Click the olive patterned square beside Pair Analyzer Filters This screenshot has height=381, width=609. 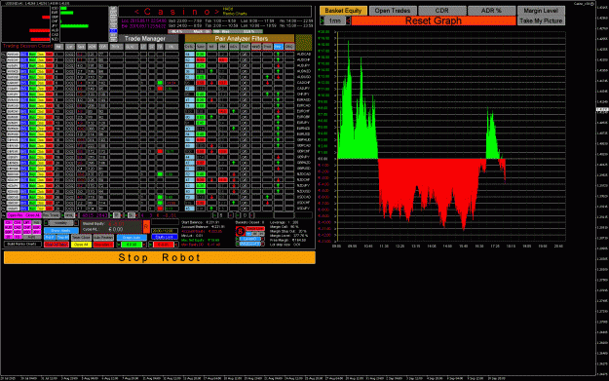(304, 42)
